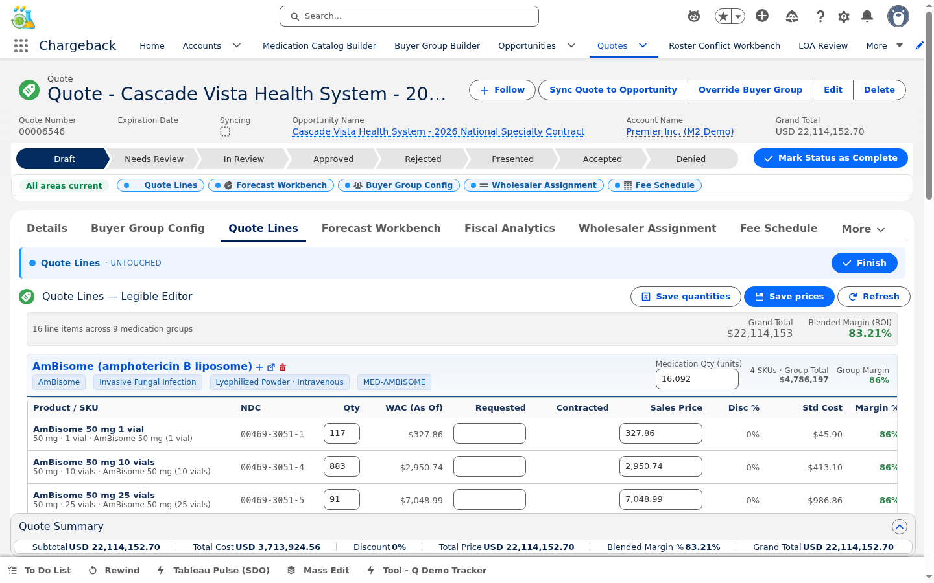Switch to the Fiscal Analytics tab

point(510,228)
